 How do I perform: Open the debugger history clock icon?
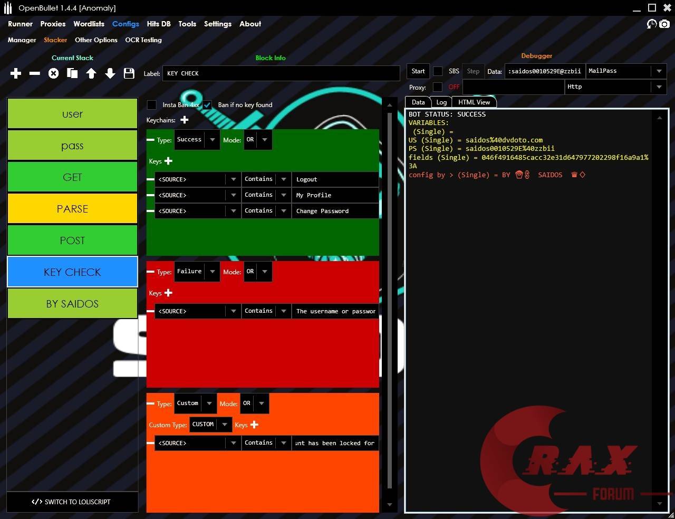651,24
